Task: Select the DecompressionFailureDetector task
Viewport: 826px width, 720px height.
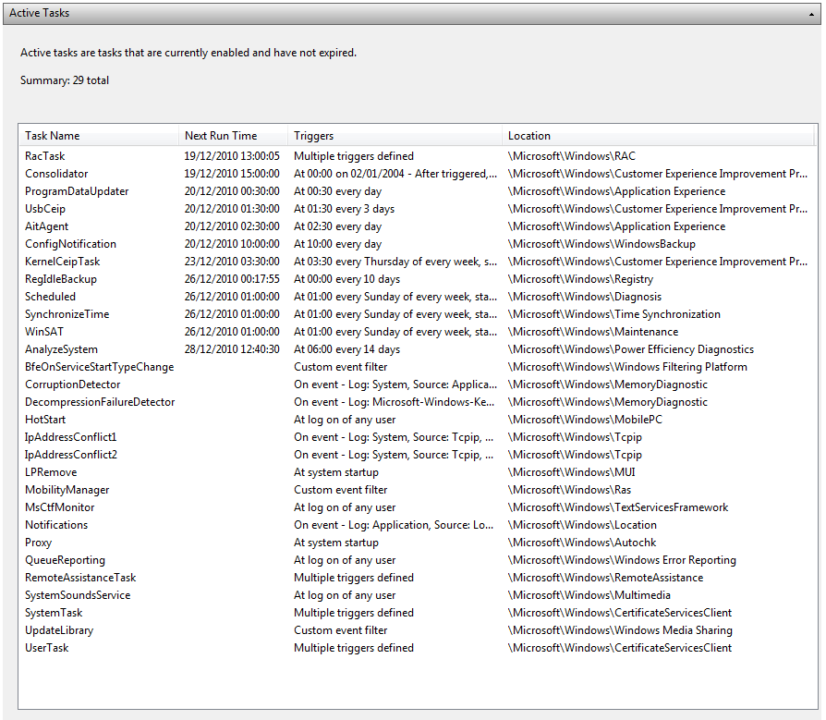Action: [x=418, y=402]
